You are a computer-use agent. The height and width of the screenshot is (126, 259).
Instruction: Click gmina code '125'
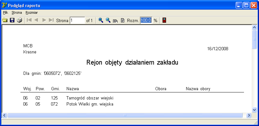click(x=54, y=98)
